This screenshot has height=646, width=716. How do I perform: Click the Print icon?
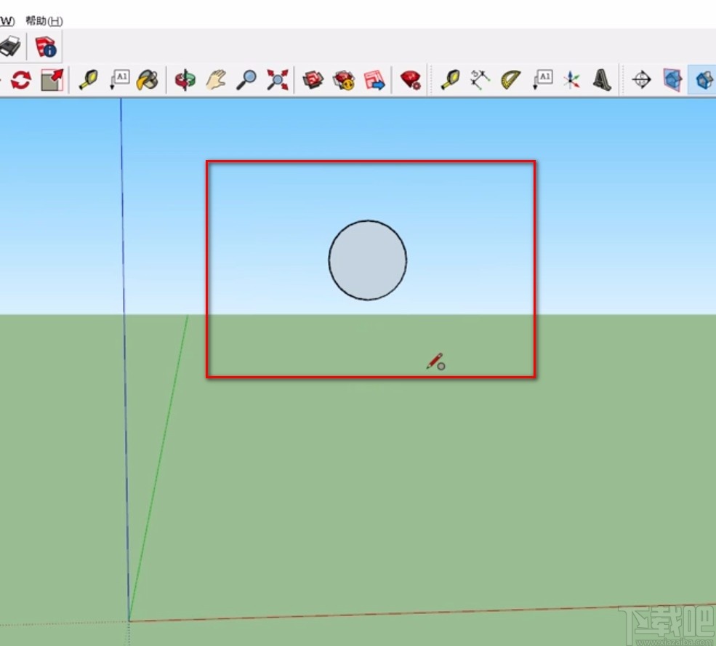coord(9,45)
